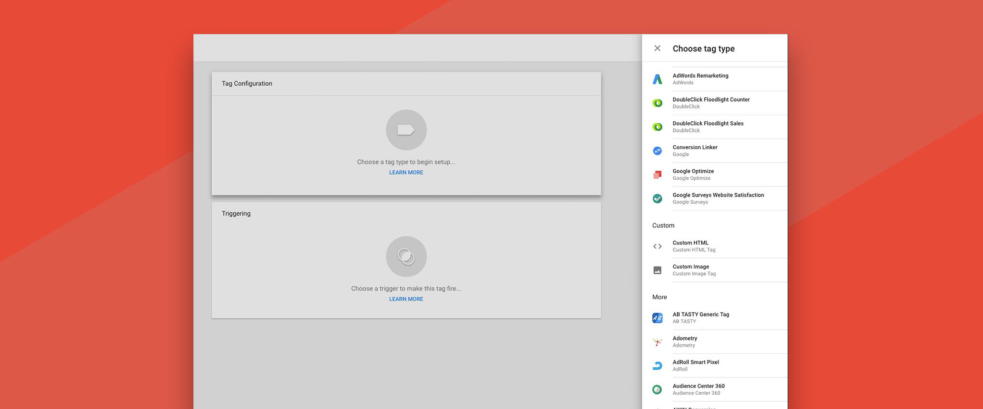Choose the Conversion Linker icon
Screen dimensions: 983x409
click(x=657, y=151)
